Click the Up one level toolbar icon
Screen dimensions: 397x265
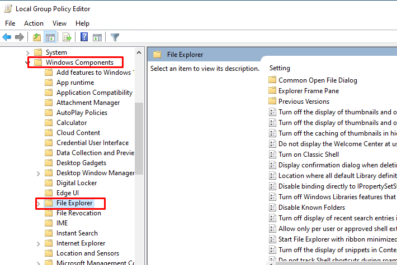(37, 37)
